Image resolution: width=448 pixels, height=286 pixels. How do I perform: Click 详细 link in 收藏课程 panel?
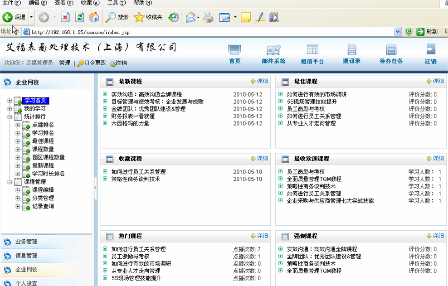click(x=262, y=158)
